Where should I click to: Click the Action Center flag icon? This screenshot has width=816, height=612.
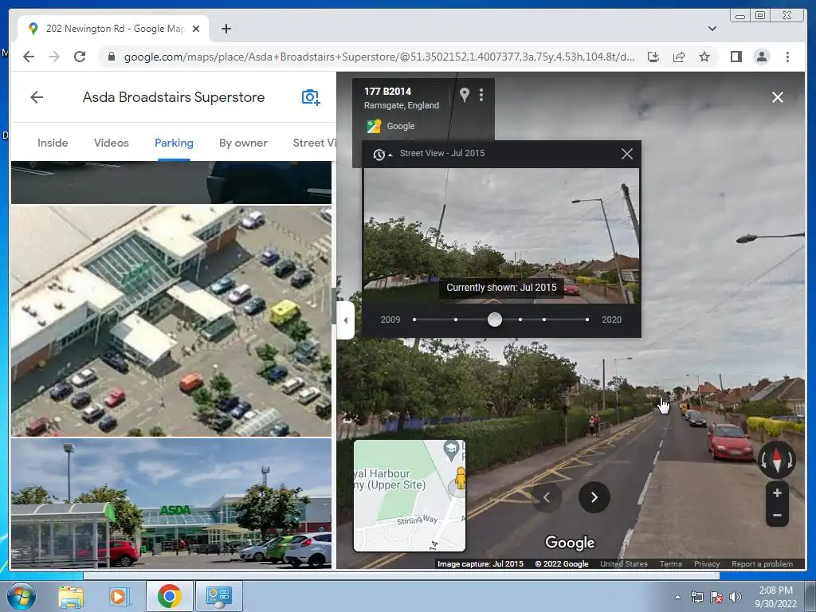[x=716, y=597]
